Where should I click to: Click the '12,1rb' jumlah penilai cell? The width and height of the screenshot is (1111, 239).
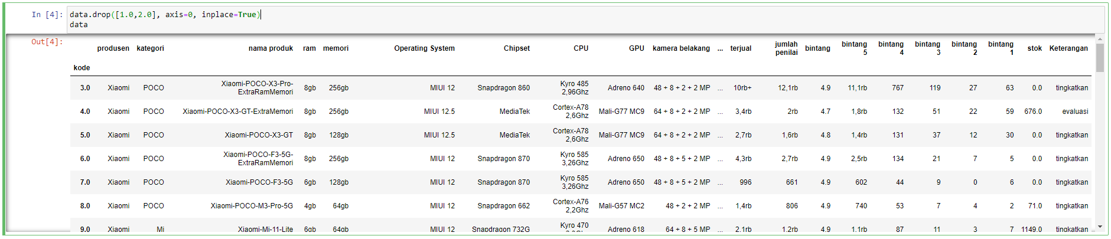[x=788, y=88]
